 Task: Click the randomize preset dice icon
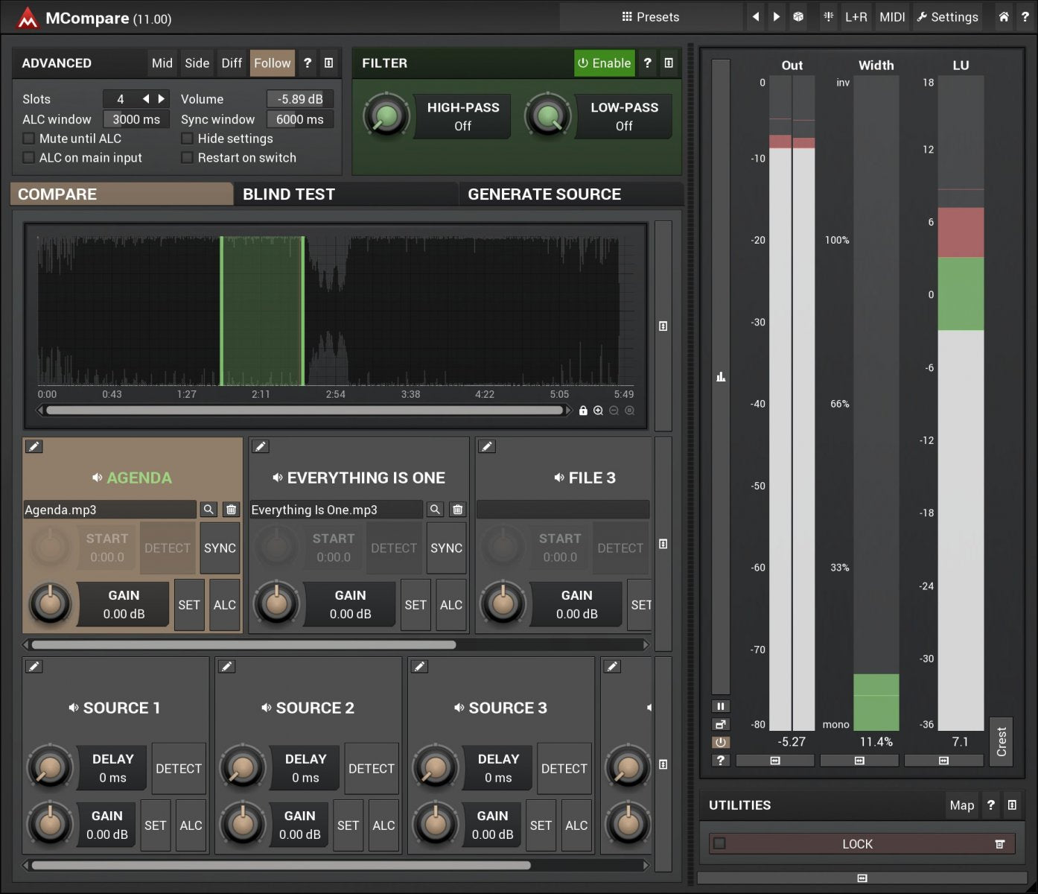[x=798, y=16]
